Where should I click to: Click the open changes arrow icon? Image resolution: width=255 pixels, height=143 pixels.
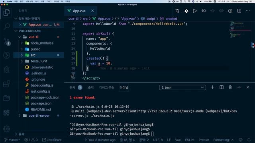(204, 11)
